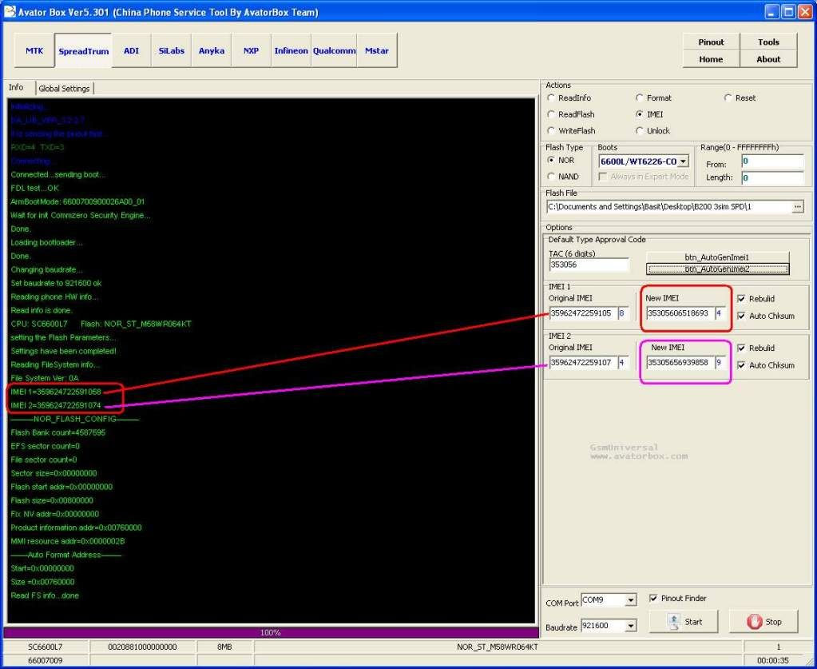Click log line IMEI 2=359624722591074

56,405
